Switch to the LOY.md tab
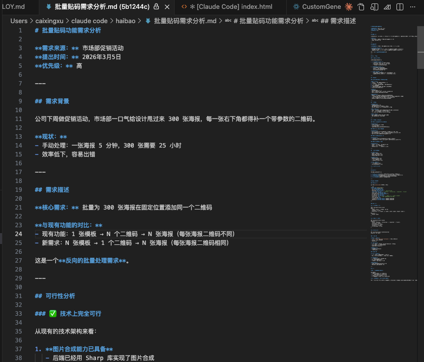Image resolution: width=424 pixels, height=362 pixels. [13, 6]
